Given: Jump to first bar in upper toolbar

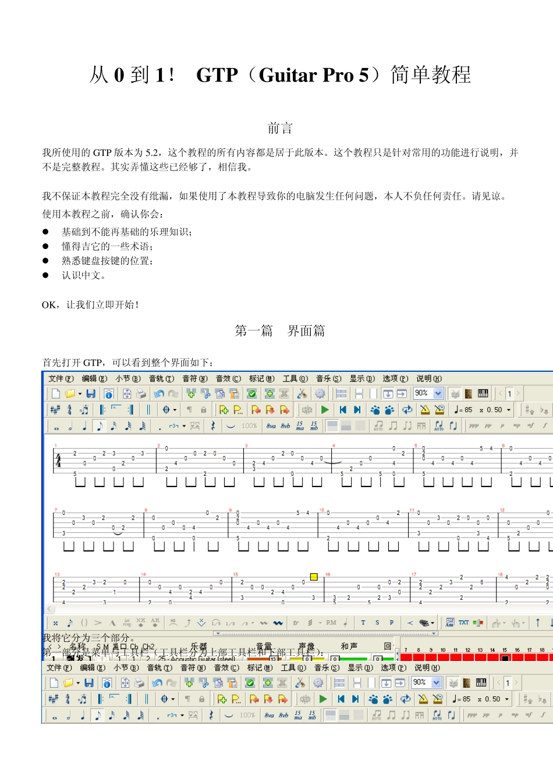Looking at the screenshot, I should click(343, 410).
